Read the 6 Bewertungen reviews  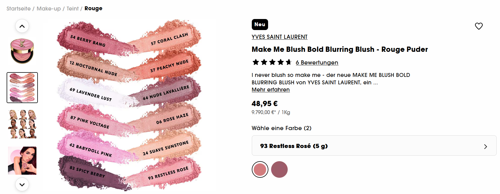(317, 63)
